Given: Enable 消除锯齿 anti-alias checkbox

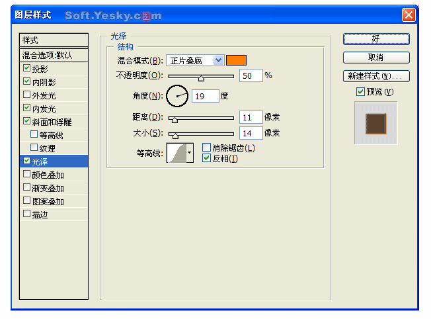Looking at the screenshot, I should point(206,148).
